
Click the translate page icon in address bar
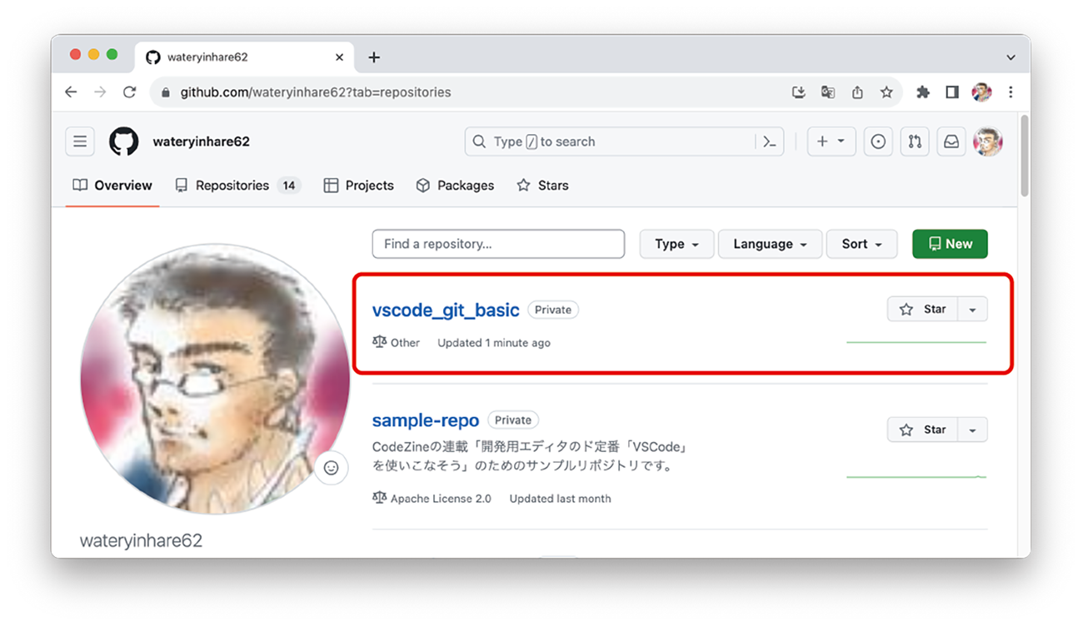[x=827, y=92]
